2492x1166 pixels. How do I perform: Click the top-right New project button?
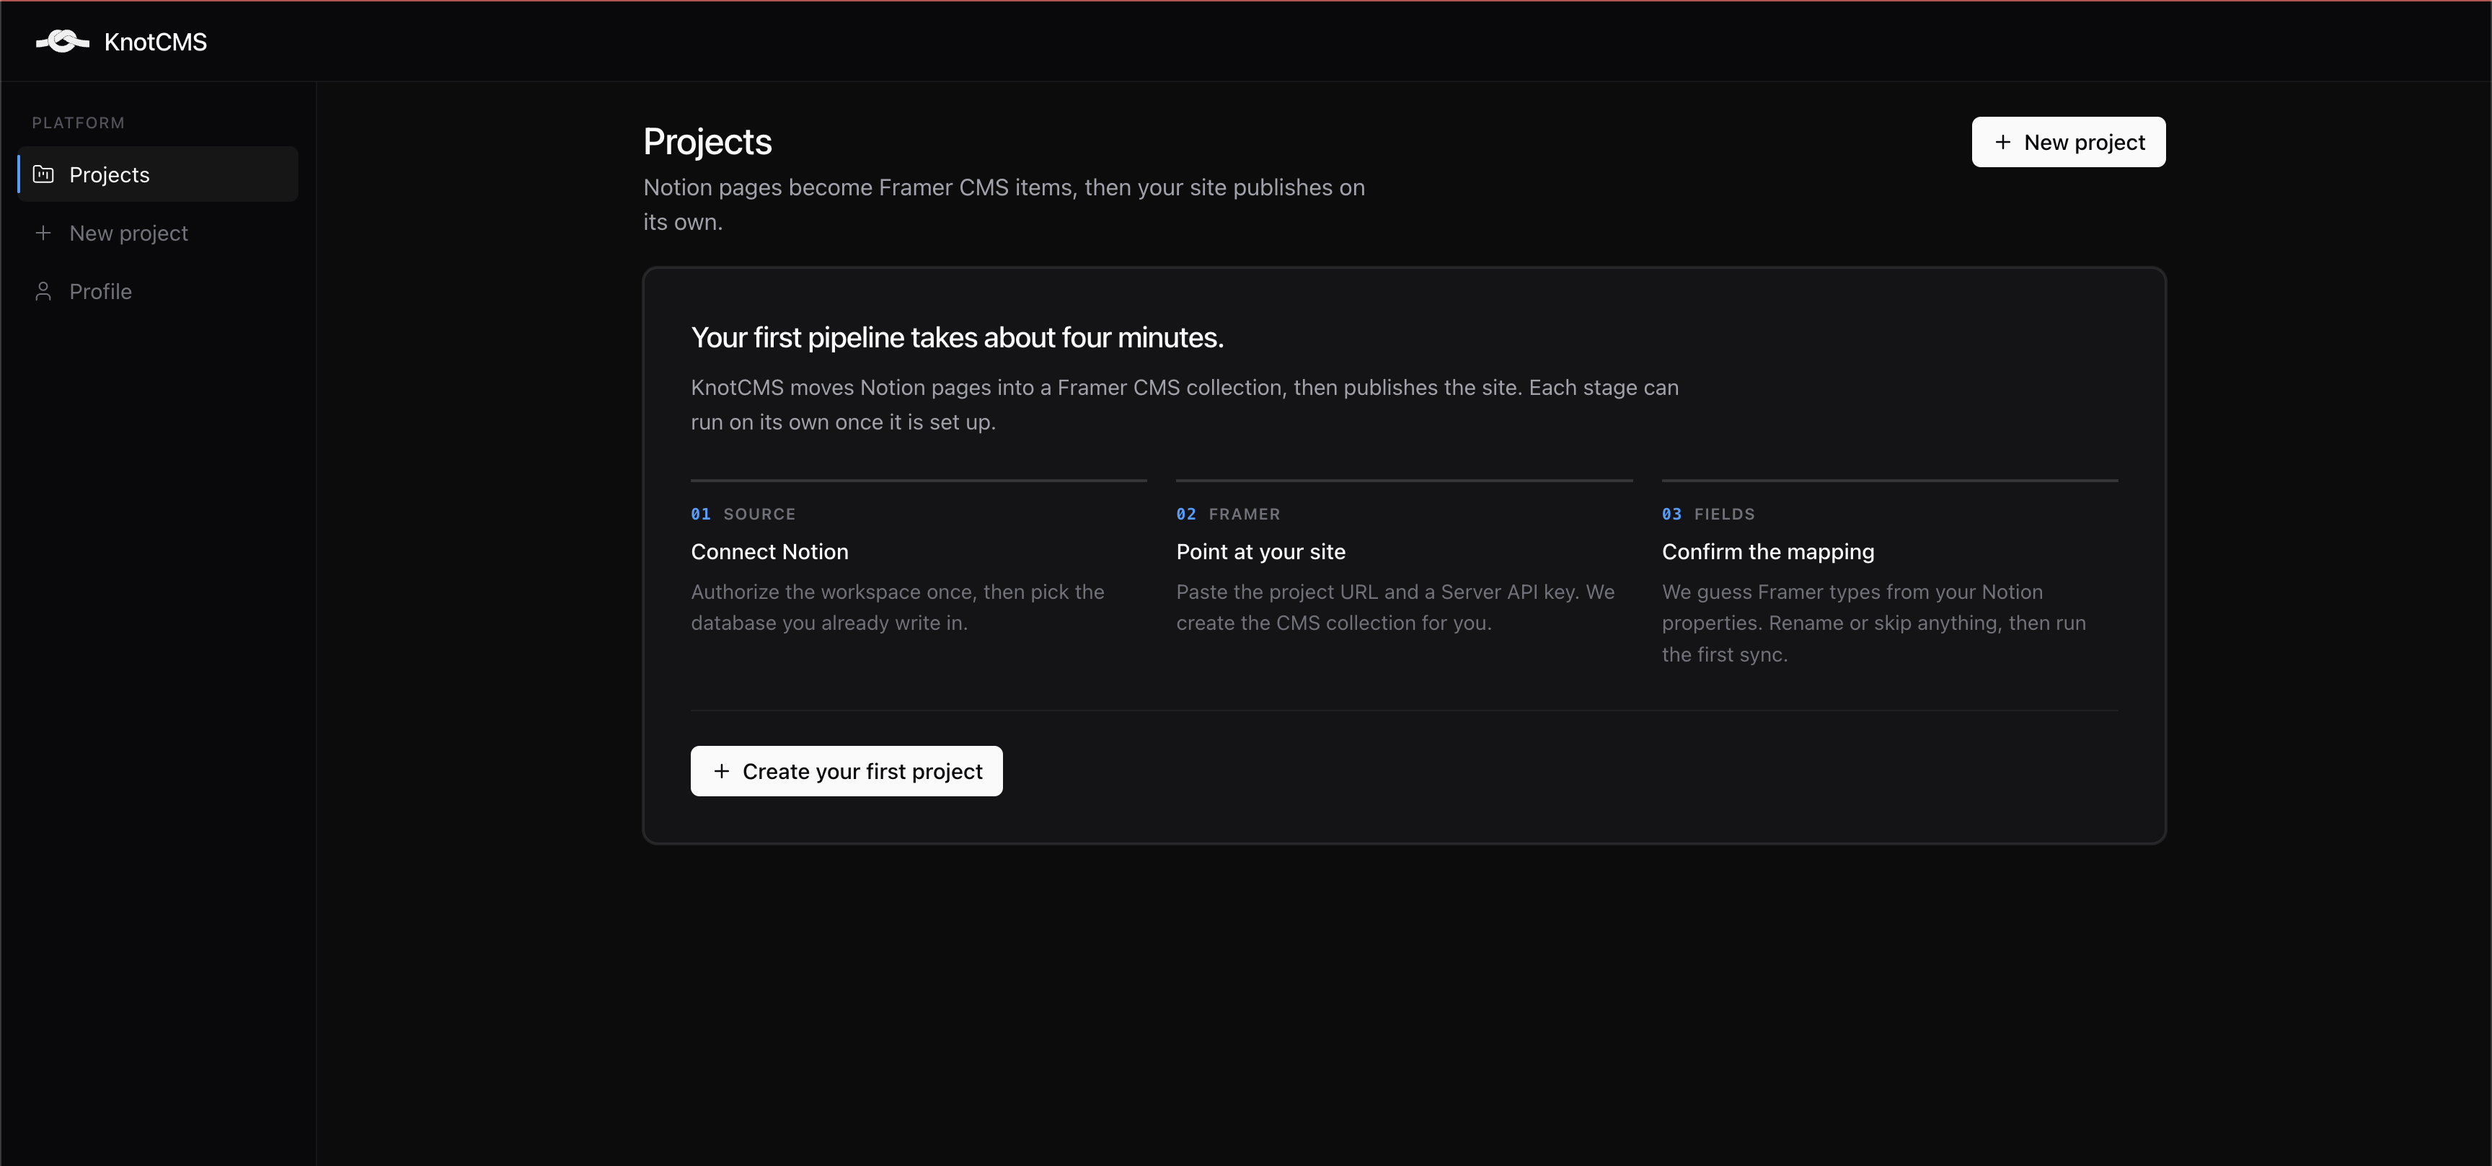click(2068, 142)
